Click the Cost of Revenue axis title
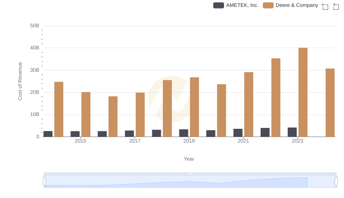Screen dimensions: 344x198 point(20,81)
